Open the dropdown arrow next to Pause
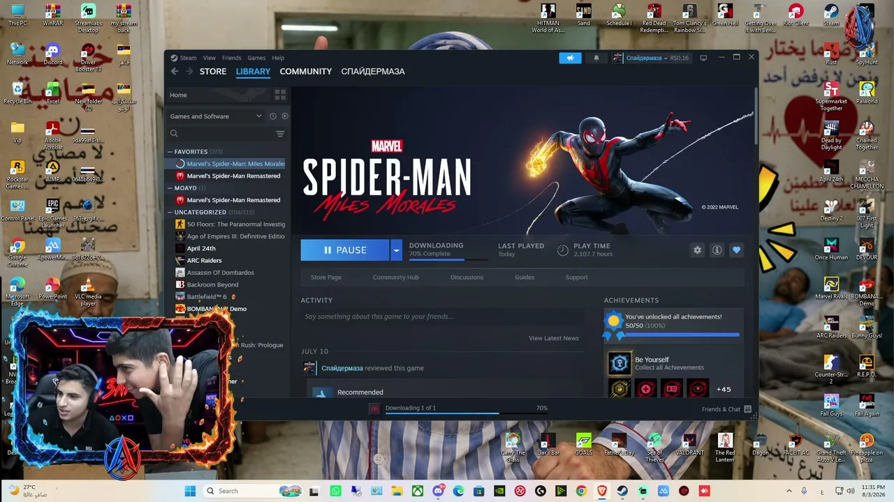 [x=396, y=250]
